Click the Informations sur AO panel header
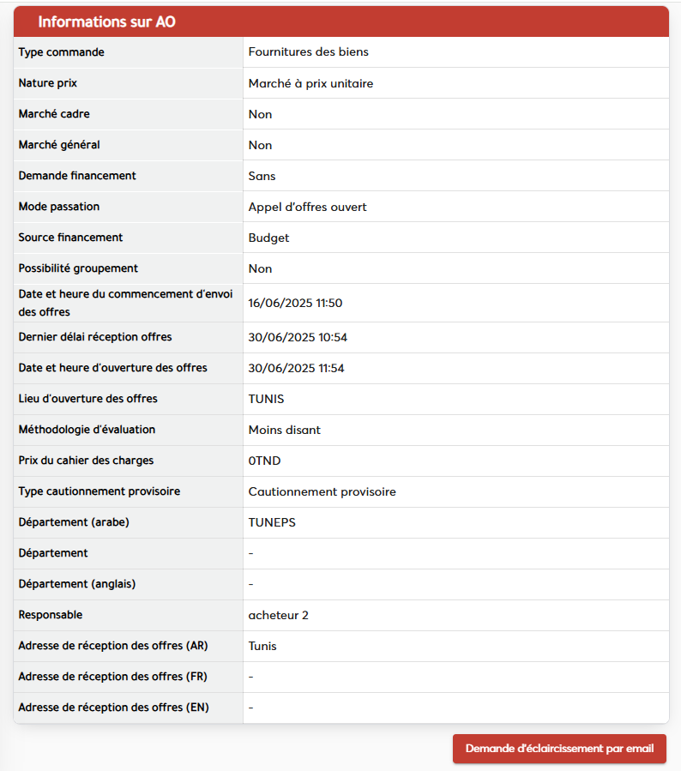This screenshot has height=771, width=681. pyautogui.click(x=106, y=22)
